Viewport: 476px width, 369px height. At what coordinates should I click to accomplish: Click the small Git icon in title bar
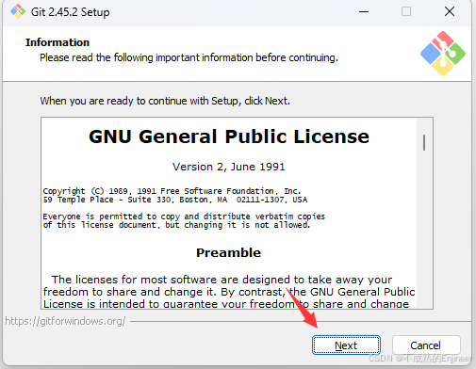(x=18, y=11)
